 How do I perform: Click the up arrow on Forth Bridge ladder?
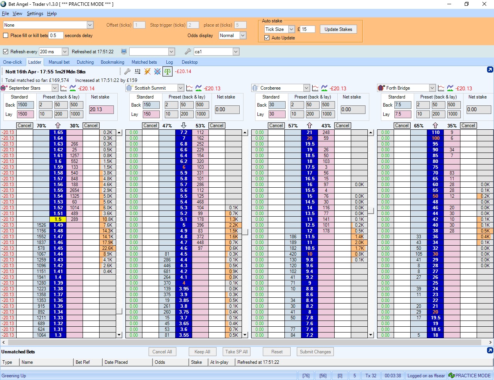coord(435,126)
